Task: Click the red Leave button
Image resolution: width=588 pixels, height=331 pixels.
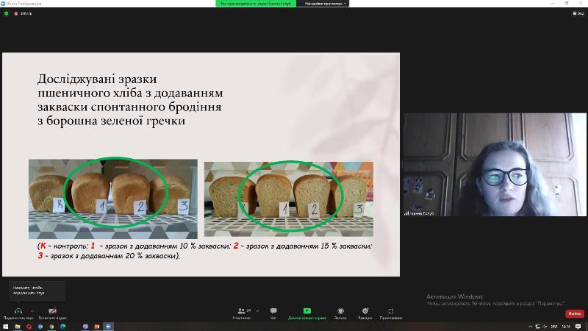Action: point(575,313)
